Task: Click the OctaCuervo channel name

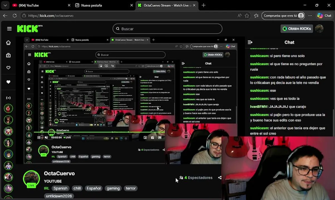Action: 59,173
